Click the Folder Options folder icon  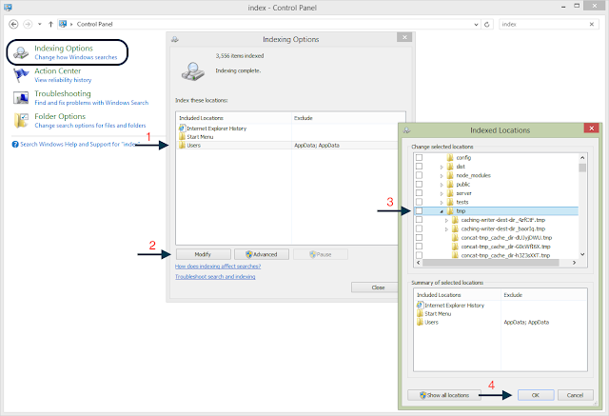pos(21,120)
